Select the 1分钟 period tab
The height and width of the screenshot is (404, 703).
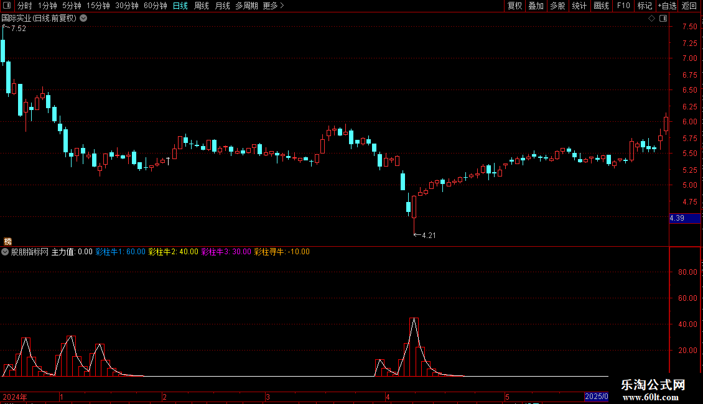(x=47, y=6)
